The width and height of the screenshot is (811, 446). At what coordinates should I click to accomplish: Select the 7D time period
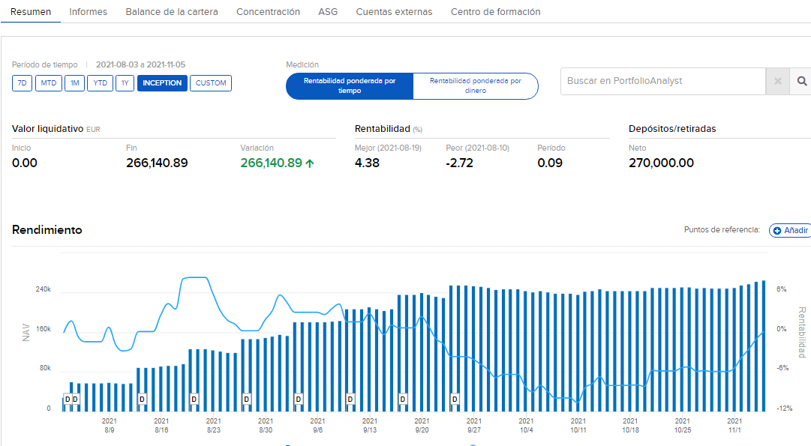click(x=23, y=83)
